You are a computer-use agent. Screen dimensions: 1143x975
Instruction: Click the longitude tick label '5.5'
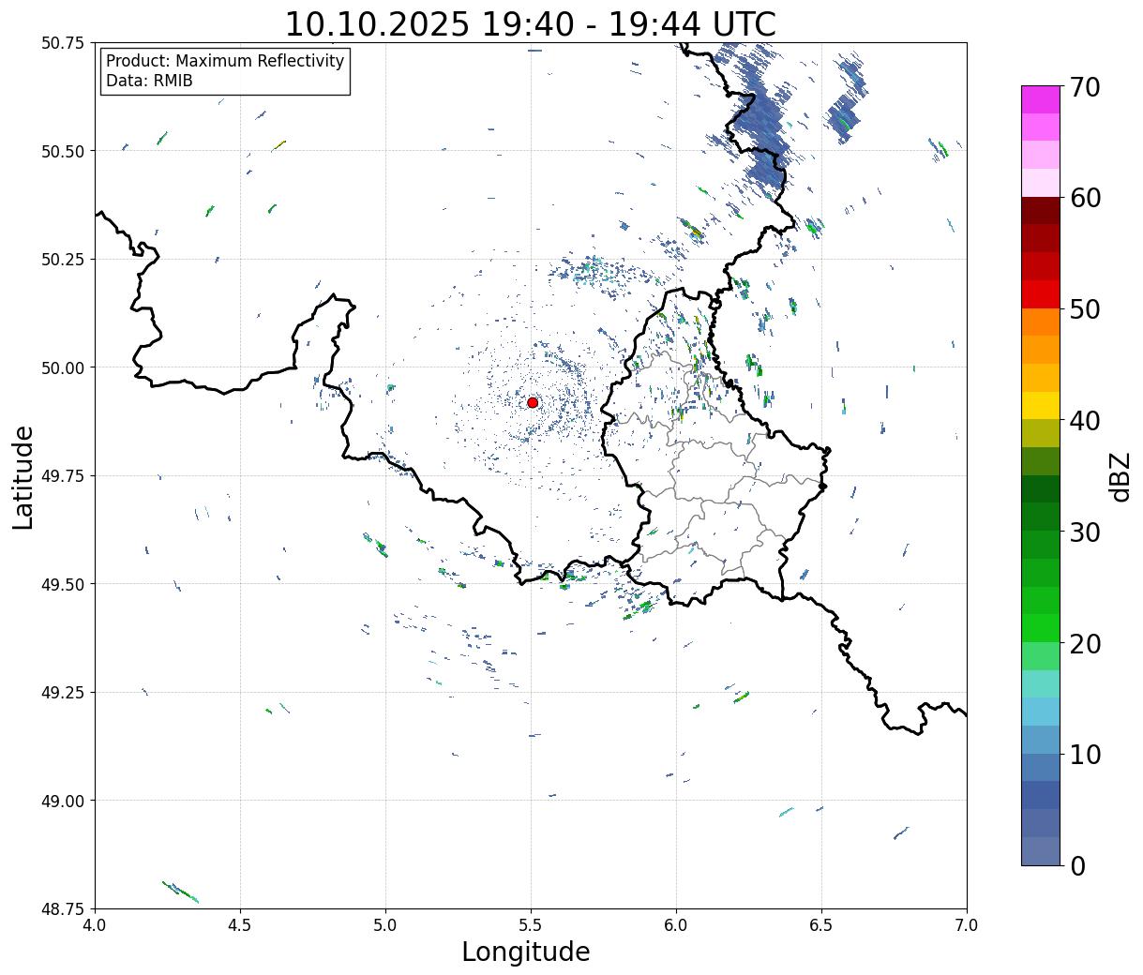[531, 925]
